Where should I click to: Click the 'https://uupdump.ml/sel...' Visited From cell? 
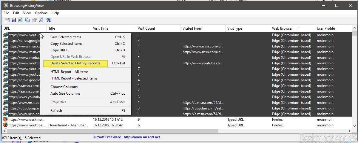203,108
